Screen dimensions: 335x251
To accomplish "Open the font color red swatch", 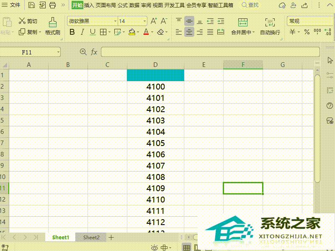I will point(145,32).
